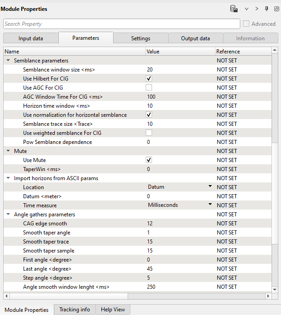Open the Settings tab
The width and height of the screenshot is (281, 315).
[x=141, y=38]
